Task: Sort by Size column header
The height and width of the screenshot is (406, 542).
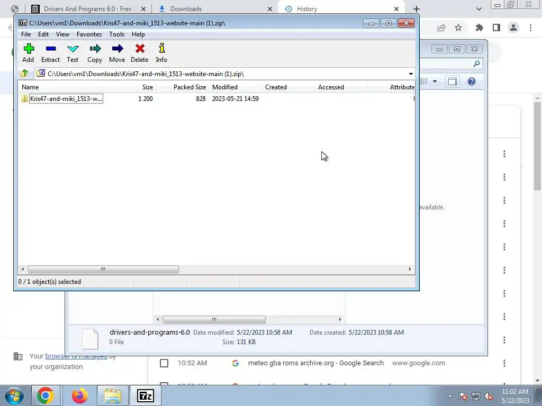Action: pyautogui.click(x=129, y=87)
